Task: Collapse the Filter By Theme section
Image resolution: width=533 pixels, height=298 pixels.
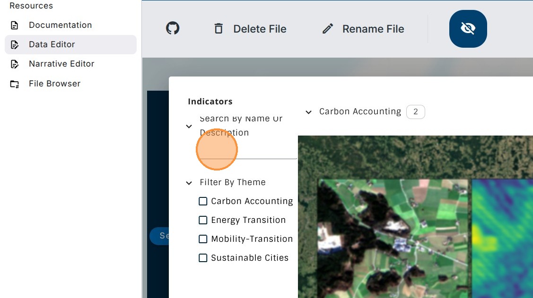Action: point(189,183)
